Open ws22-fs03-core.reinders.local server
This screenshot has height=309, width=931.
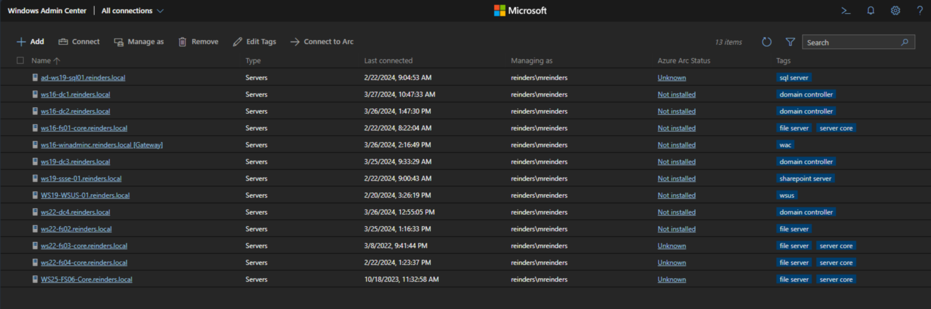[x=84, y=246]
